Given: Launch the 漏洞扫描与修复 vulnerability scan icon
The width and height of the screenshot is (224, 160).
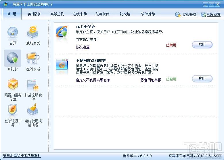Looking at the screenshot, I should click(13, 84).
